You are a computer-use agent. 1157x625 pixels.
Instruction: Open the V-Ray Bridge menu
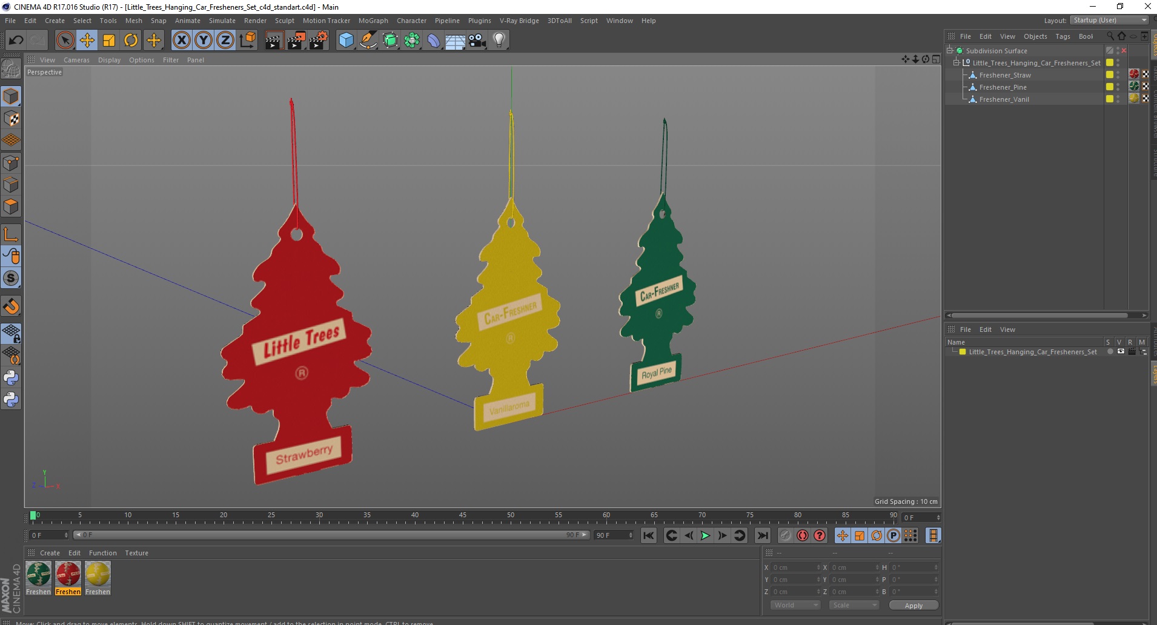point(519,21)
